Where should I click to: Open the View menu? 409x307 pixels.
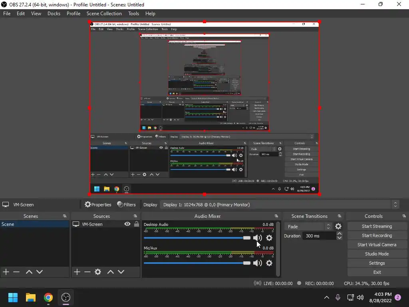coord(36,14)
